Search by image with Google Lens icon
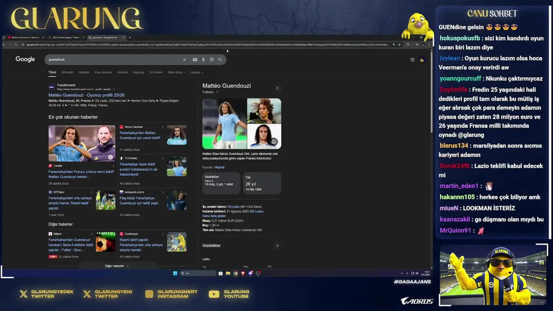 click(x=212, y=60)
